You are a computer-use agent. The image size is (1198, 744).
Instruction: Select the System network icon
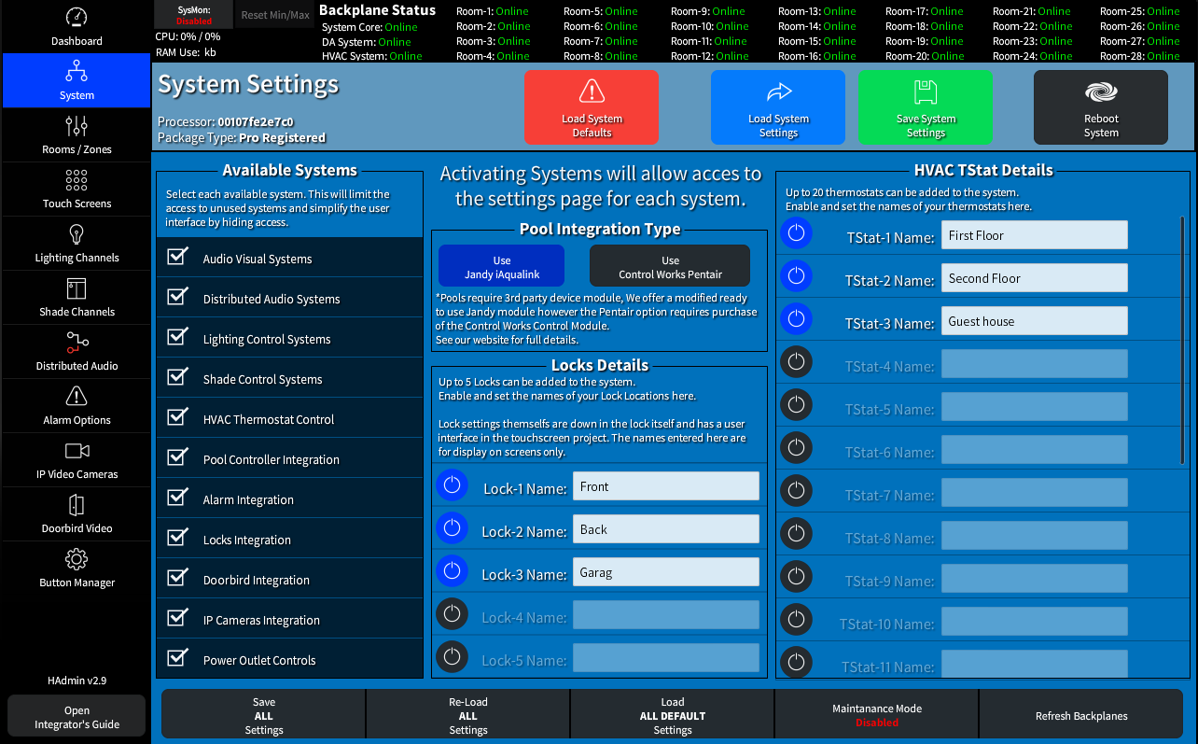77,72
